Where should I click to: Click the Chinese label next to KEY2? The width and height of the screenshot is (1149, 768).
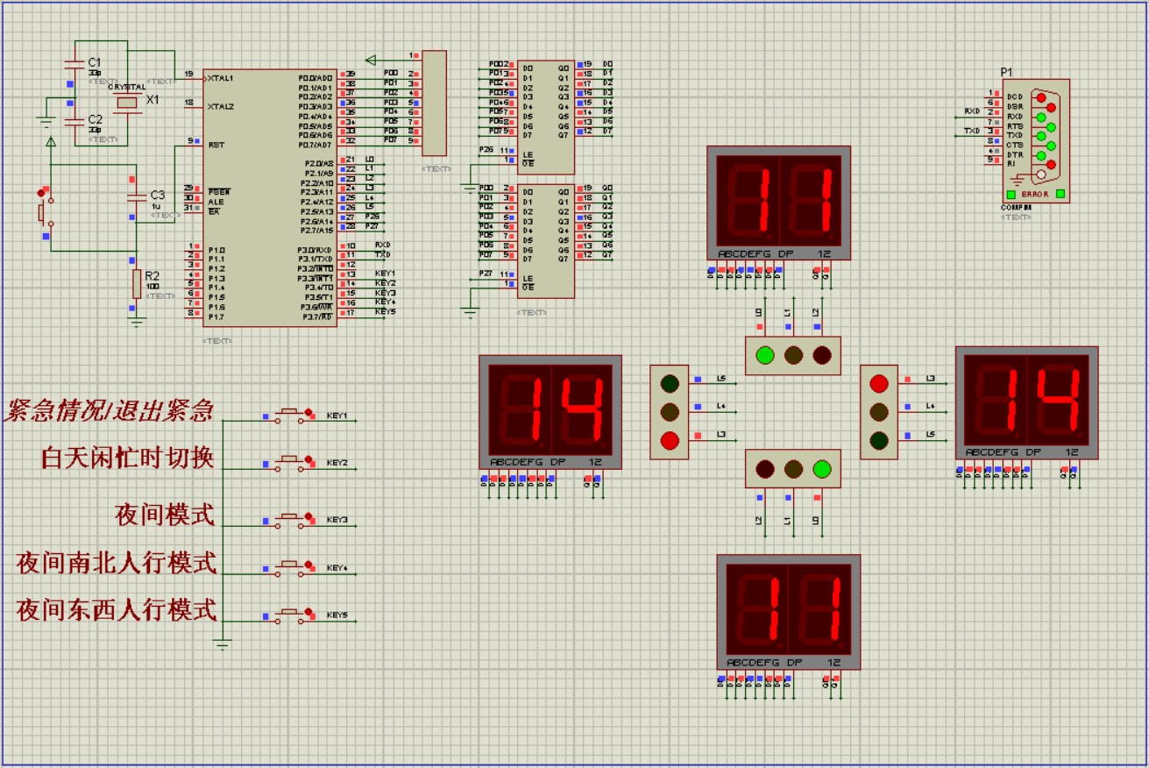[x=126, y=458]
